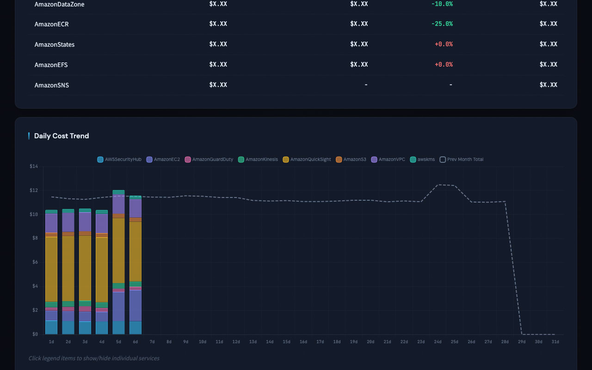The height and width of the screenshot is (370, 592).
Task: Hide AmazonQuickSight series from chart legend
Action: click(286, 160)
